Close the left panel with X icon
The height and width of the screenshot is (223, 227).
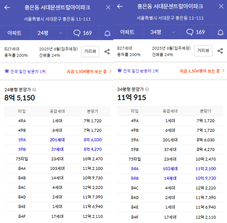(108, 7)
